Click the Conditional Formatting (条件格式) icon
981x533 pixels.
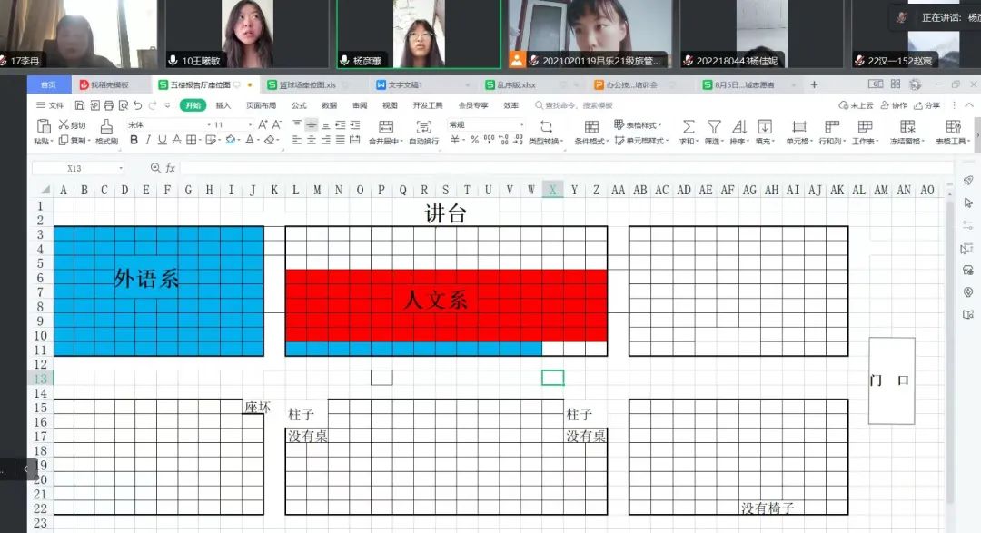(x=591, y=127)
